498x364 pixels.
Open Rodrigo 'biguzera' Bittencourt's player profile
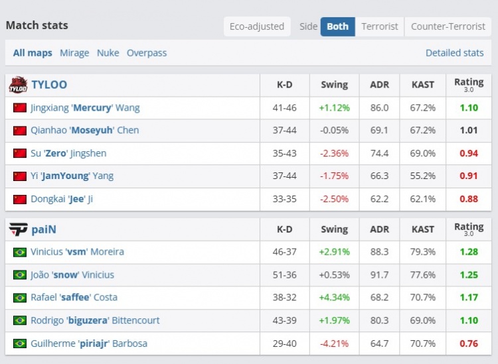click(95, 320)
